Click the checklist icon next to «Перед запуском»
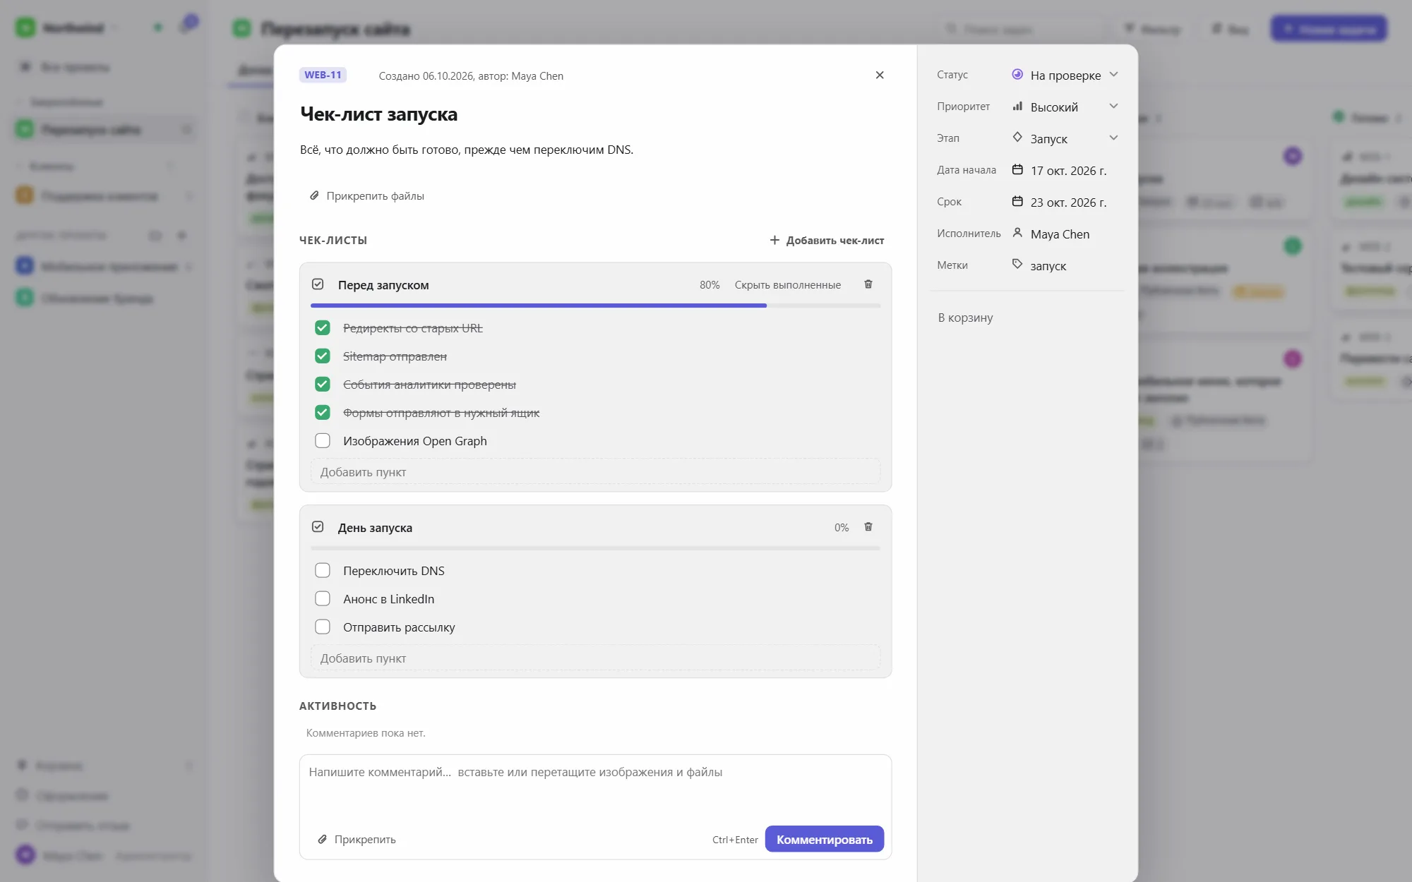Viewport: 1412px width, 882px height. pyautogui.click(x=318, y=284)
